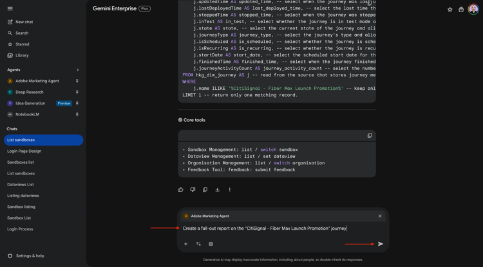This screenshot has width=483, height=267.
Task: Remove Adobe Marketing Agent from prompt
Action: (x=380, y=216)
